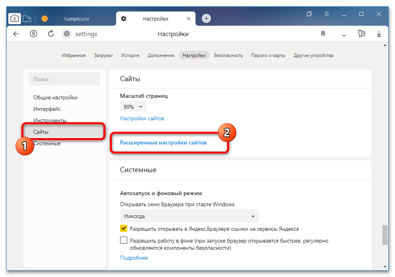Open the downloads arrow icon
The height and width of the screenshot is (277, 395).
pyautogui.click(x=379, y=34)
